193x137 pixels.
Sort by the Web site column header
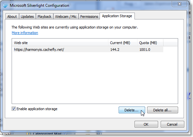coord(60,43)
